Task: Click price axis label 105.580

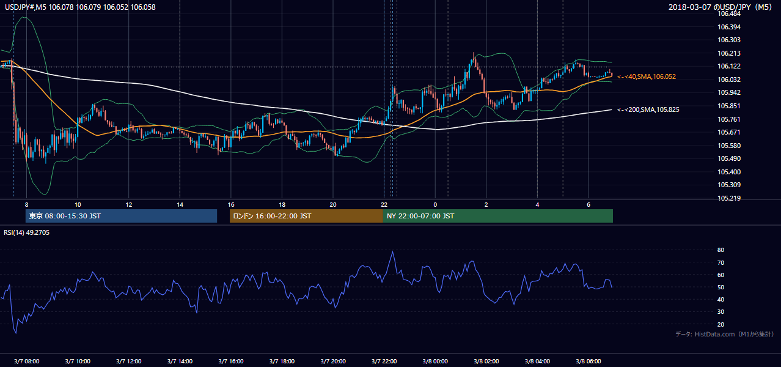Action: [x=728, y=146]
